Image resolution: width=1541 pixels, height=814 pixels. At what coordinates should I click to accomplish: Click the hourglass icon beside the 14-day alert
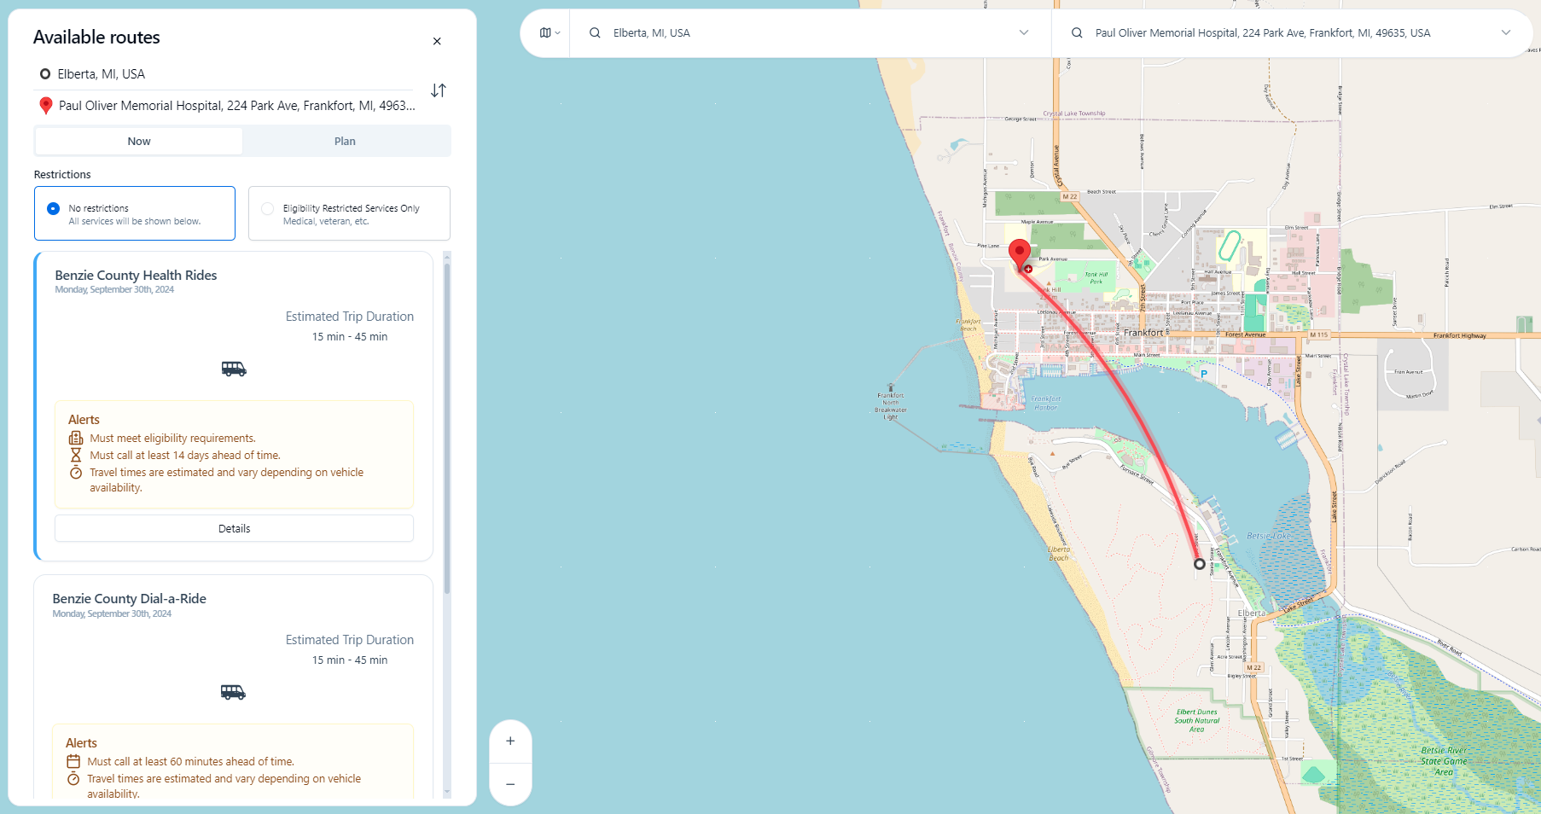76,455
